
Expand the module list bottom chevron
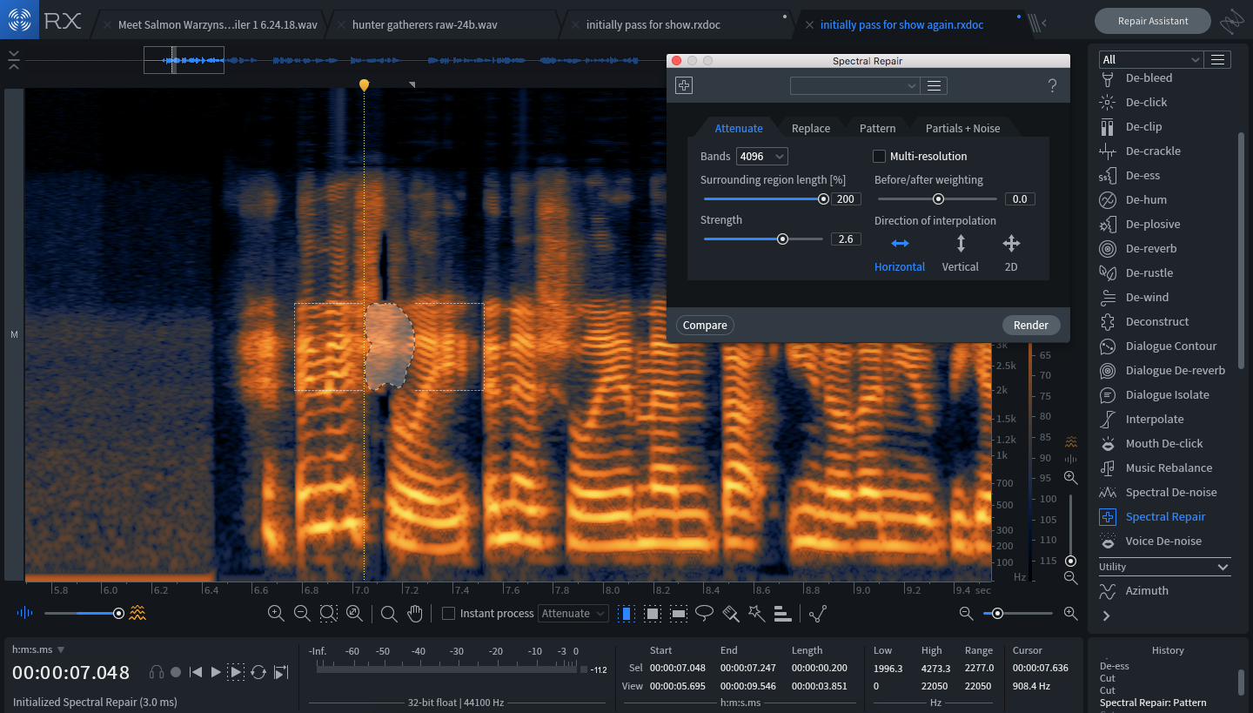[x=1106, y=615]
